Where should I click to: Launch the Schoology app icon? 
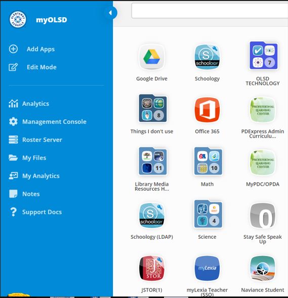pos(207,57)
